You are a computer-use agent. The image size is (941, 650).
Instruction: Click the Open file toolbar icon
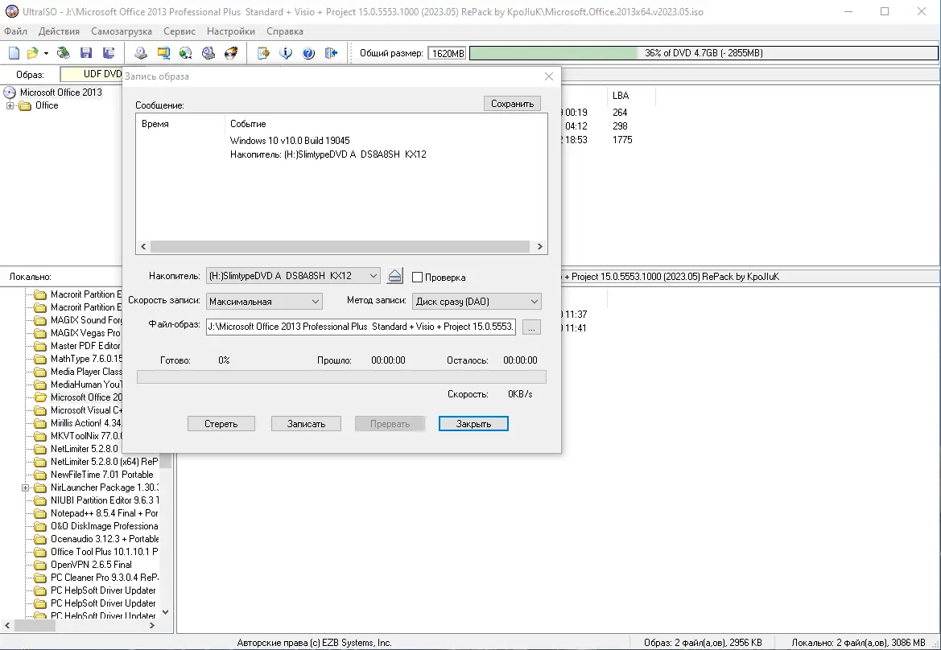click(32, 53)
